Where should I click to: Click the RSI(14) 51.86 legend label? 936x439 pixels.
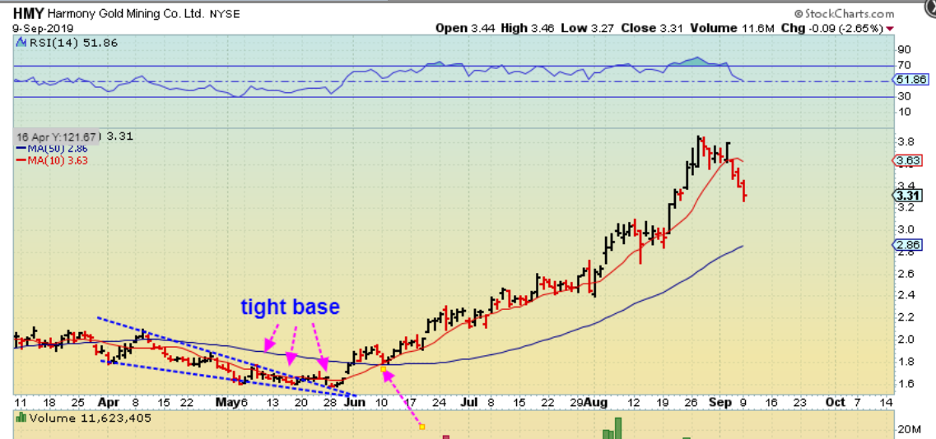72,43
